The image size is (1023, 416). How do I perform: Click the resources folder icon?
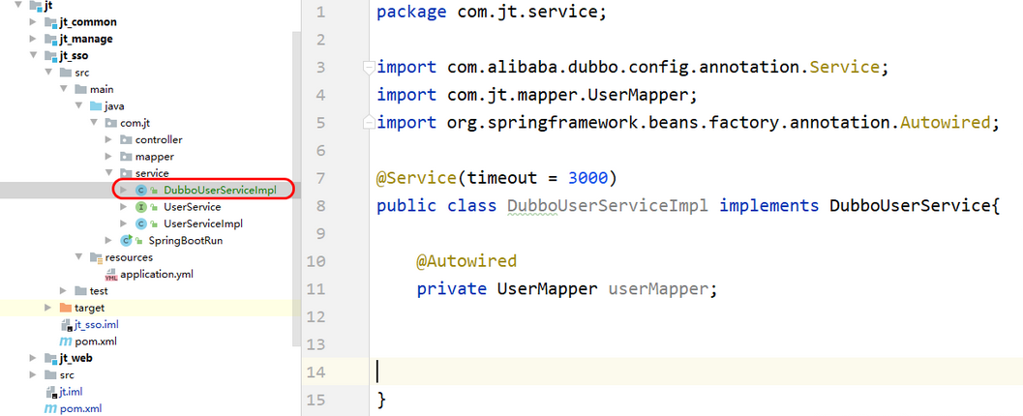[96, 257]
